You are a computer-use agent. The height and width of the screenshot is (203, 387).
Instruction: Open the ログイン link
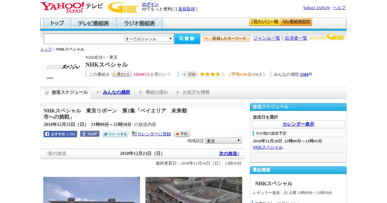[x=150, y=4]
